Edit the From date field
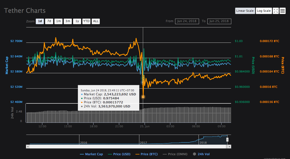 [x=187, y=21]
